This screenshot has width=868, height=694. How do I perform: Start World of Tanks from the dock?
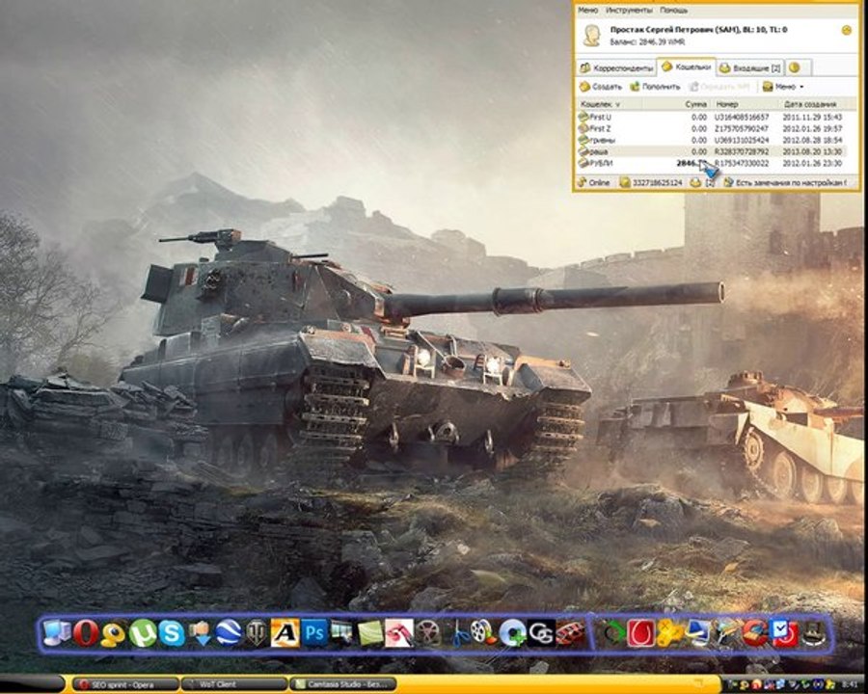pos(257,633)
